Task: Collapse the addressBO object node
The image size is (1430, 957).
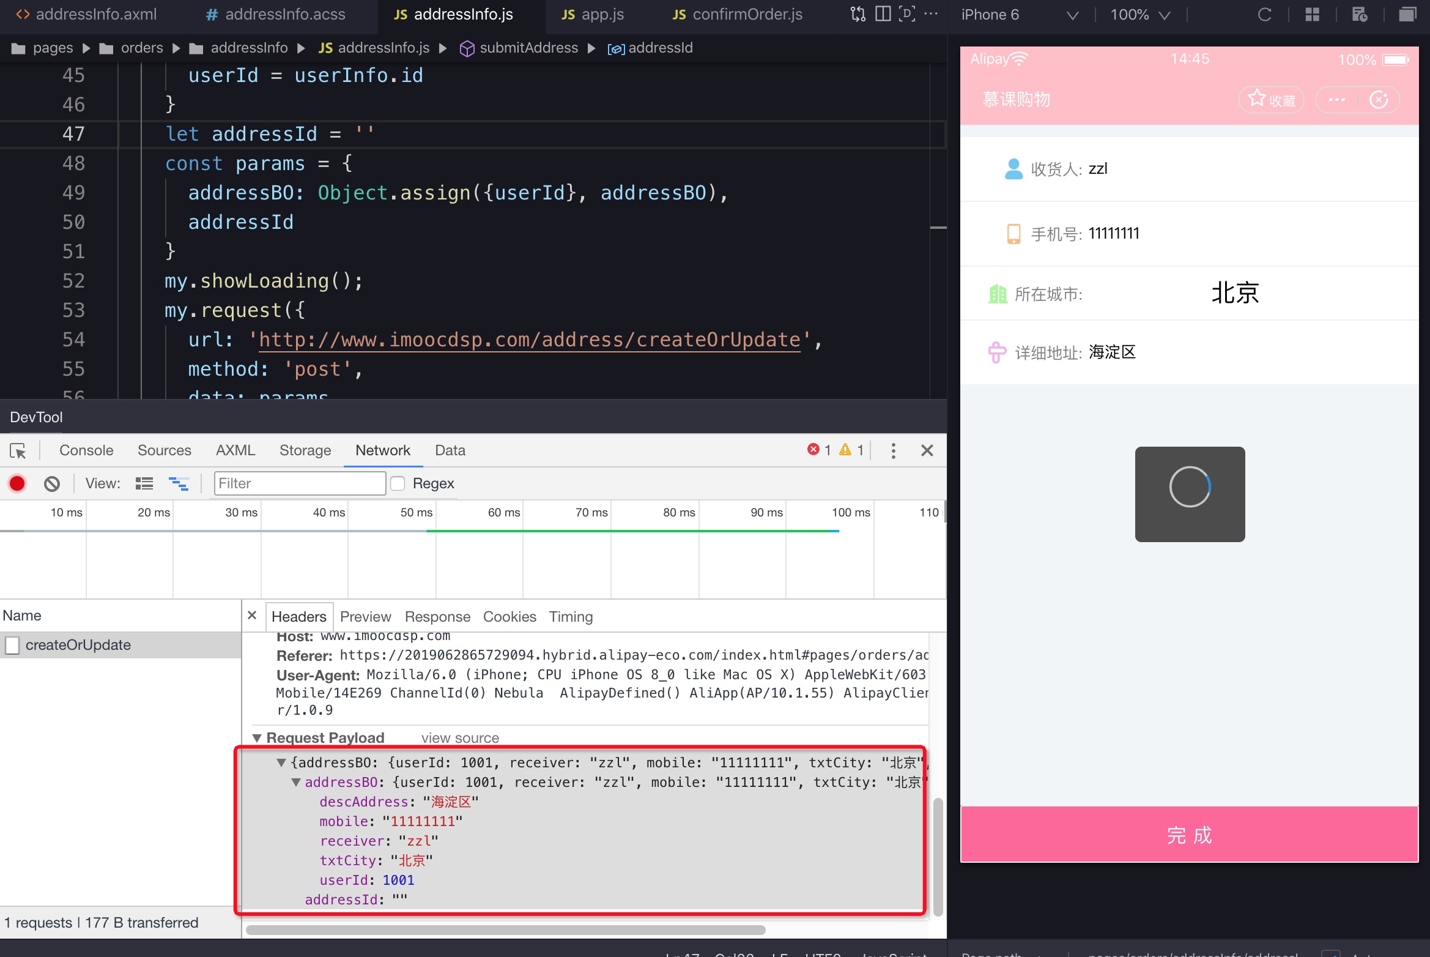Action: click(x=296, y=782)
